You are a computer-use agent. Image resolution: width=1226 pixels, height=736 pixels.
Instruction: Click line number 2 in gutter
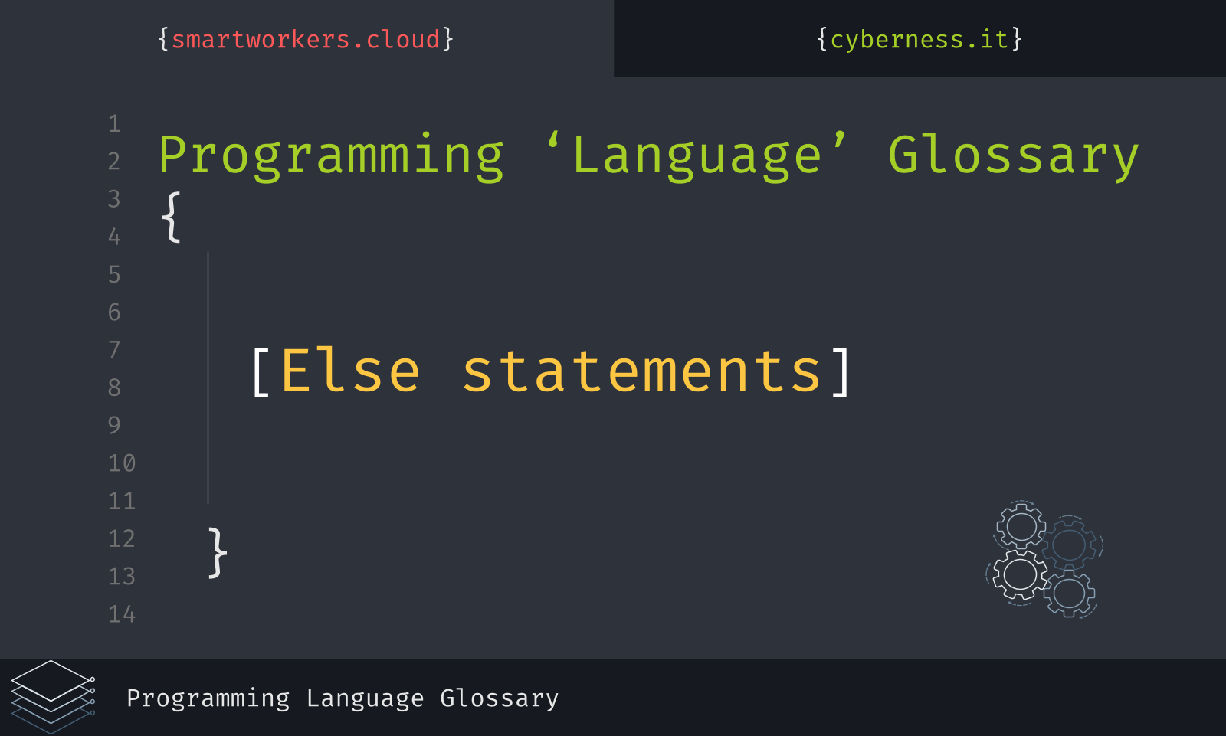(x=114, y=161)
